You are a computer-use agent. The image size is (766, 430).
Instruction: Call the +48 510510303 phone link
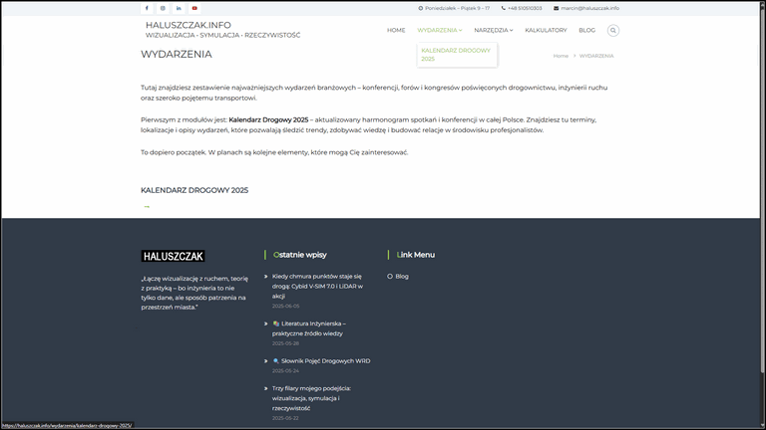pyautogui.click(x=524, y=8)
